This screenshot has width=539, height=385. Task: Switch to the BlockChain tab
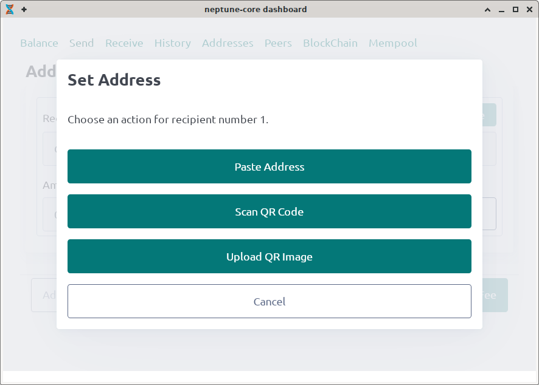coord(330,43)
